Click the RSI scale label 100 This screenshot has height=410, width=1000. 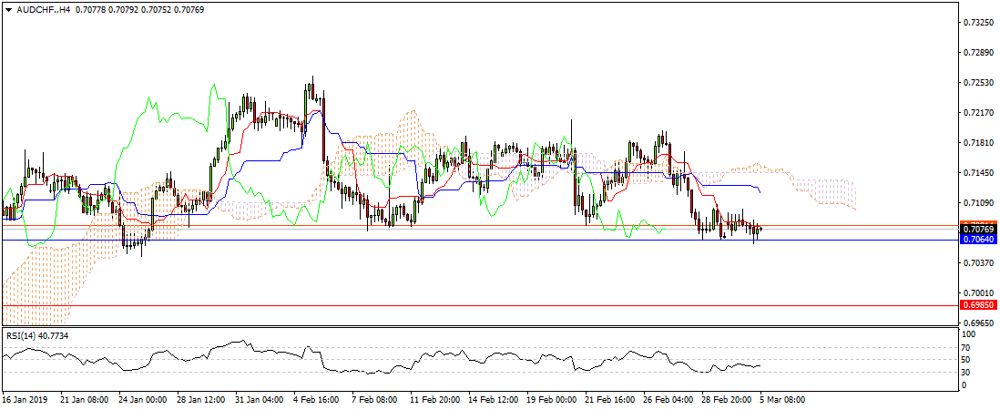[969, 334]
